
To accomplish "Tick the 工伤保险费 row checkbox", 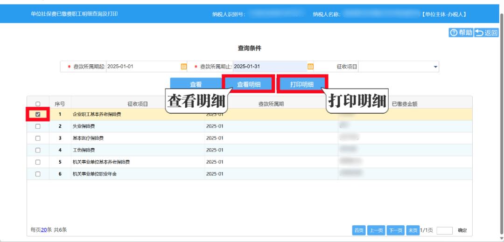I will [38, 150].
